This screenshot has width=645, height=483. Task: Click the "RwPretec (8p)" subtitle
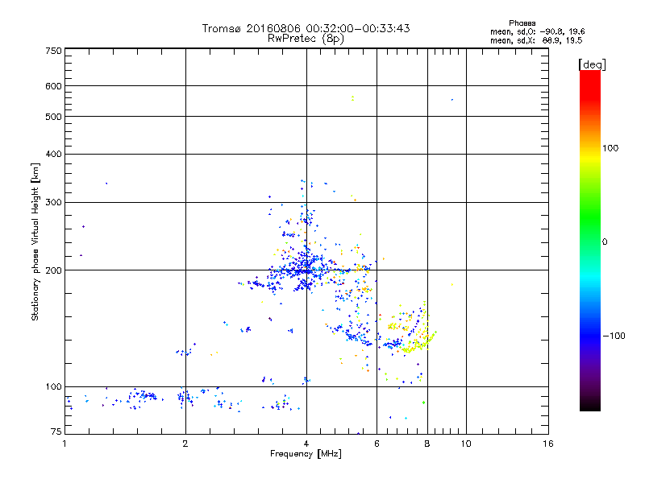pyautogui.click(x=306, y=39)
